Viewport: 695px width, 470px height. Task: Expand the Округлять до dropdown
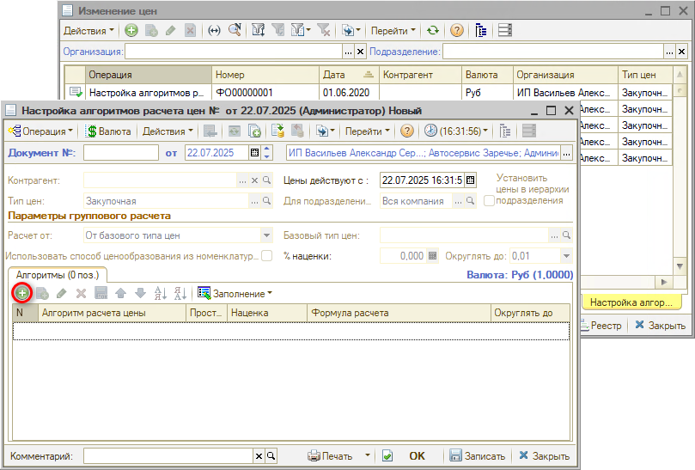[x=565, y=256]
